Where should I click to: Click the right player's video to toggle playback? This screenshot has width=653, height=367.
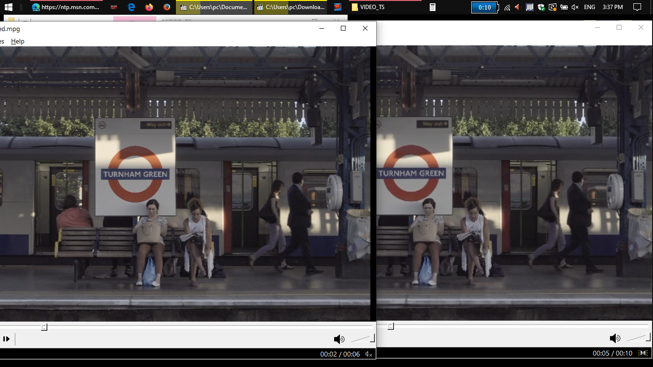tap(515, 183)
